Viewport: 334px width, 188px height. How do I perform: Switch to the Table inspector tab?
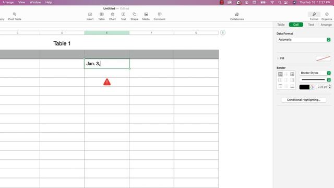click(x=281, y=25)
